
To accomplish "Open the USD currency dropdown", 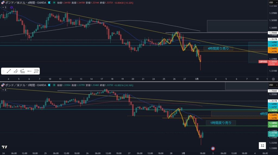I will tap(273, 2).
